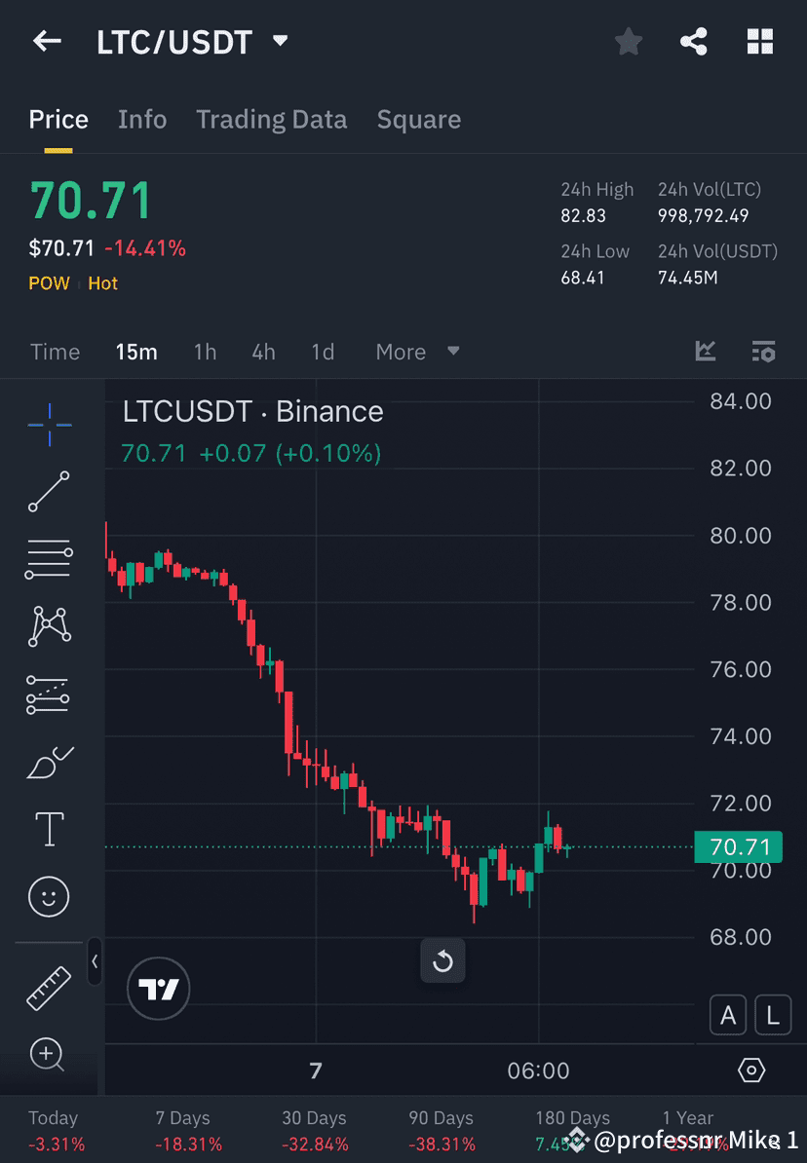Image resolution: width=807 pixels, height=1163 pixels.
Task: Select the Trend Line drawing tool
Action: [49, 492]
